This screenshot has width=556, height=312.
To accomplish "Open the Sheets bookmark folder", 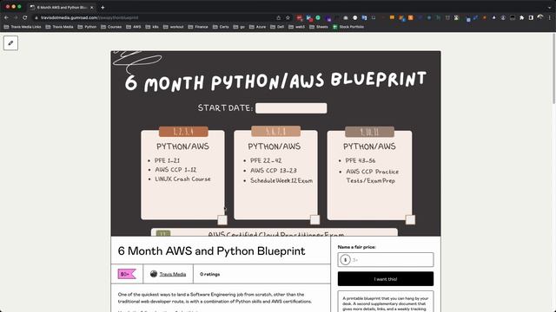I will tap(319, 27).
